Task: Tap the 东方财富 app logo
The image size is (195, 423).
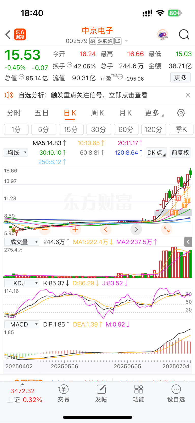Action: point(20,35)
